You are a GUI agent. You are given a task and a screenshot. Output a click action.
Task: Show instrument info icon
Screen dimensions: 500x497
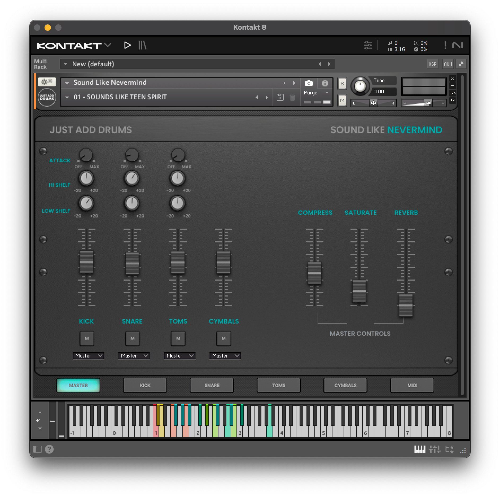pos(325,83)
